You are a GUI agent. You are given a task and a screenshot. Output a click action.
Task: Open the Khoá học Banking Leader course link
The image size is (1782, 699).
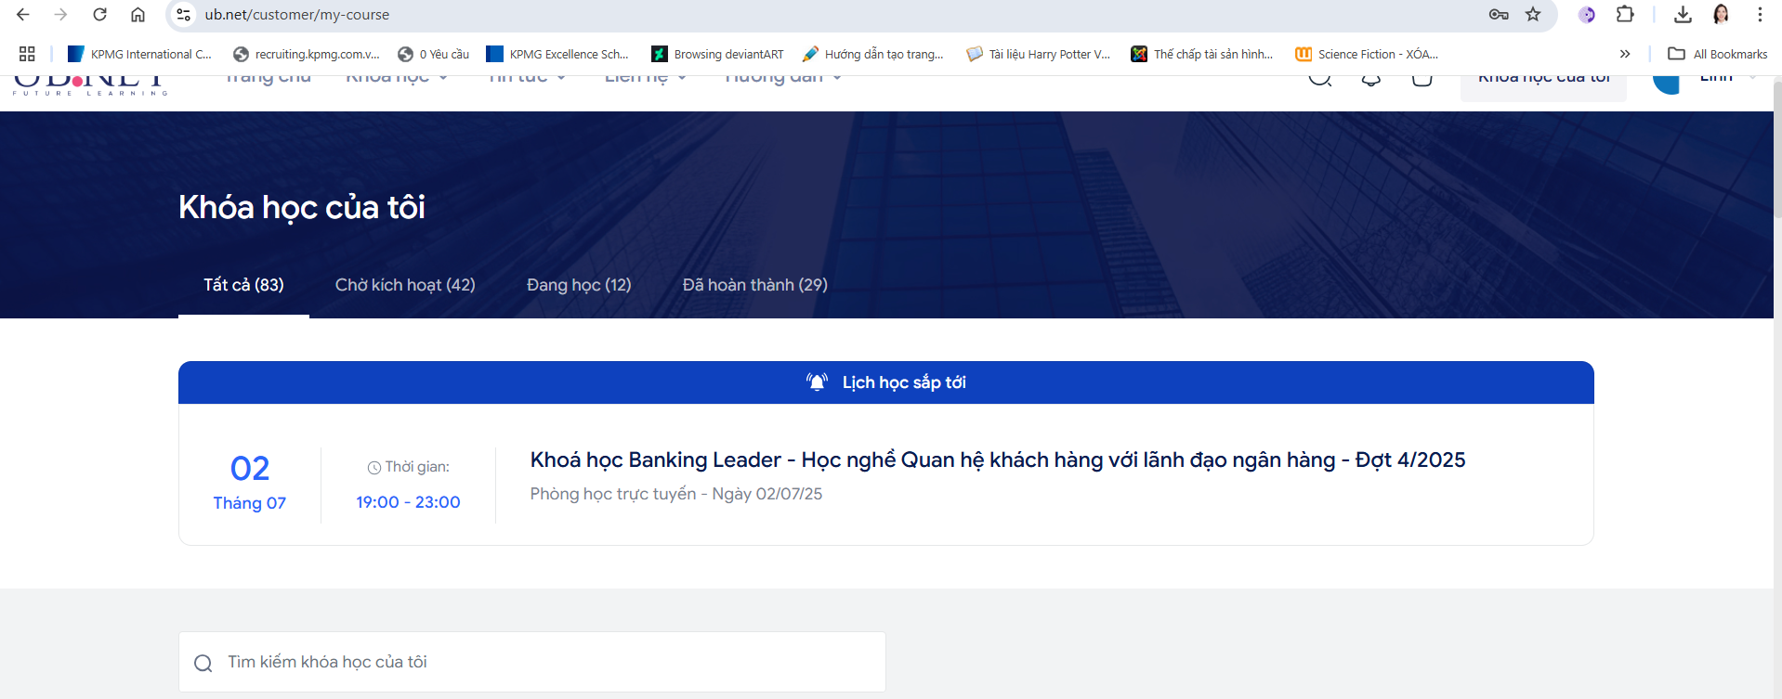997,460
